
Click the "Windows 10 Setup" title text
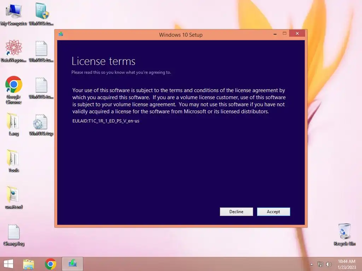(x=181, y=35)
